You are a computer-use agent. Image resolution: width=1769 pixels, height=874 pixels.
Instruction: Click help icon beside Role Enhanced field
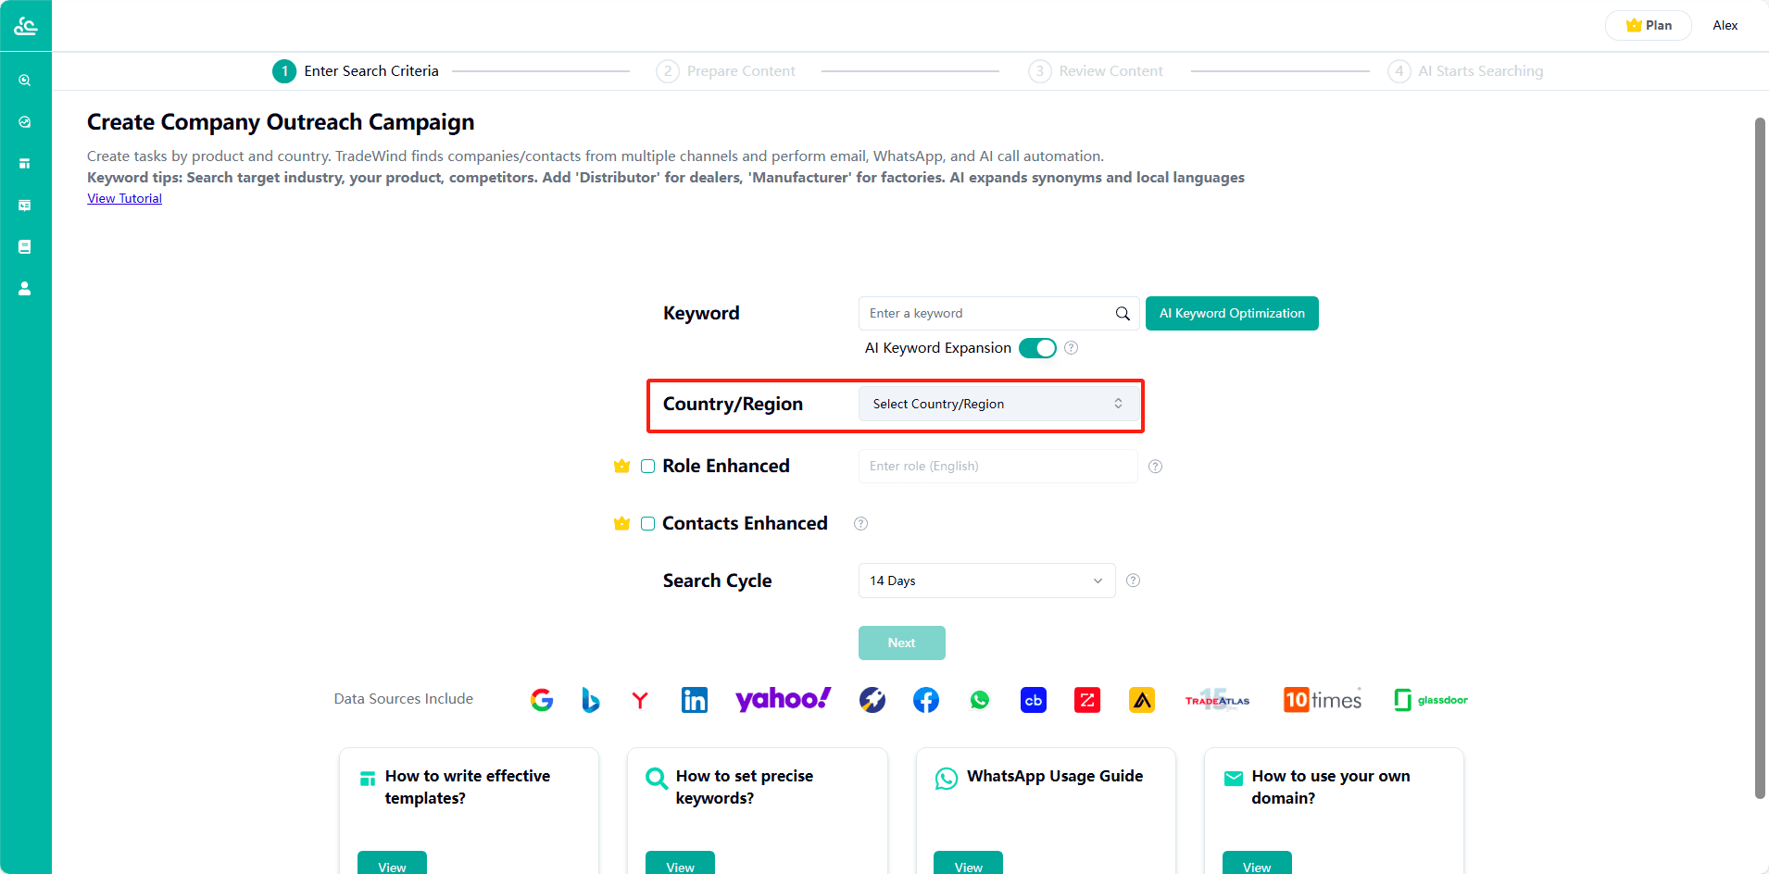[x=1155, y=467]
